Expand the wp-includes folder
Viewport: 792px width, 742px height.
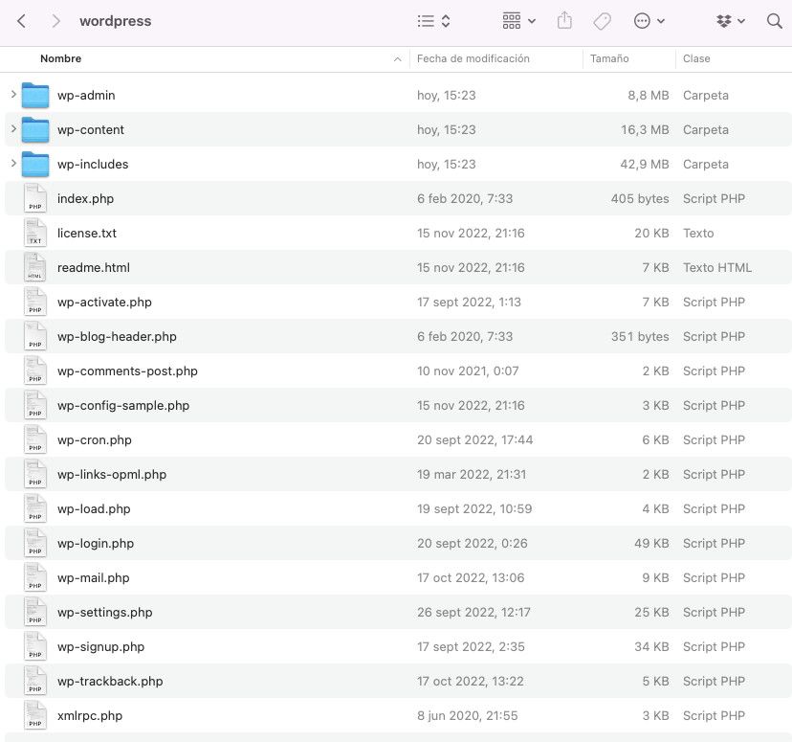coord(13,164)
